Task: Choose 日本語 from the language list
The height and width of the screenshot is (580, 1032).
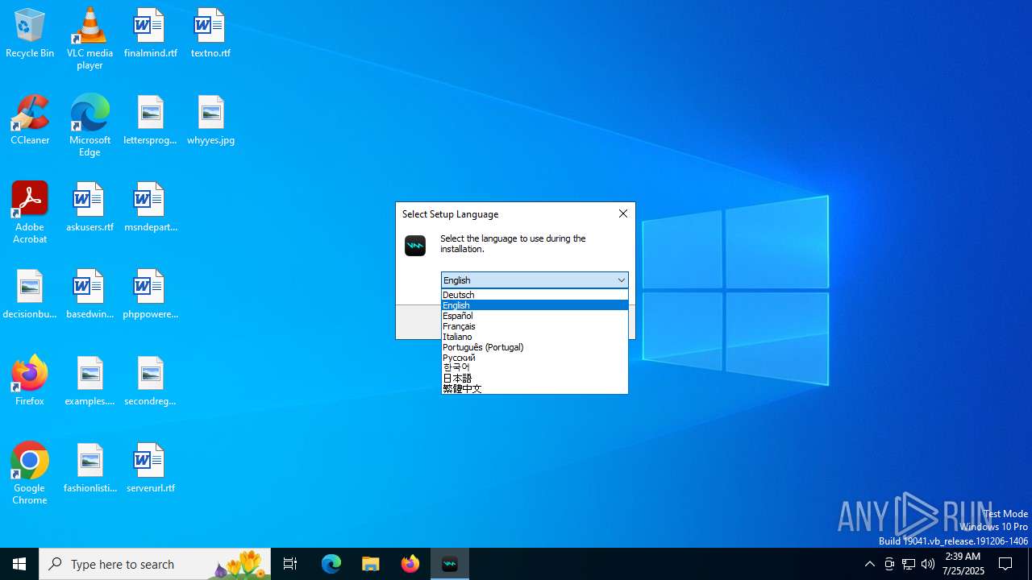Action: (x=535, y=378)
